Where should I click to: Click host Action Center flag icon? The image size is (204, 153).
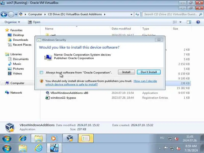(x=166, y=148)
